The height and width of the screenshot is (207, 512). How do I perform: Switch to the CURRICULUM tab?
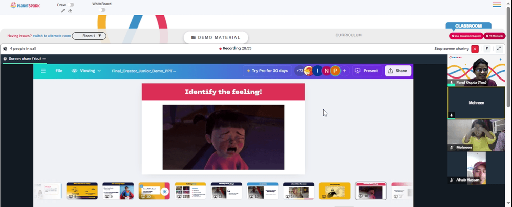pyautogui.click(x=349, y=35)
